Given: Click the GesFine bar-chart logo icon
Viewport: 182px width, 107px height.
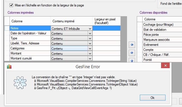Looking at the screenshot, I should pyautogui.click(x=9, y=67).
